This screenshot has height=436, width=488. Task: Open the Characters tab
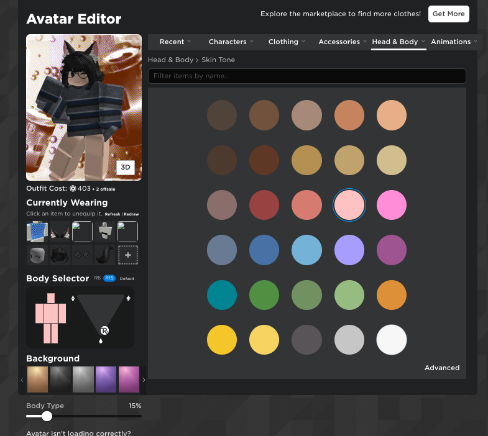click(231, 42)
